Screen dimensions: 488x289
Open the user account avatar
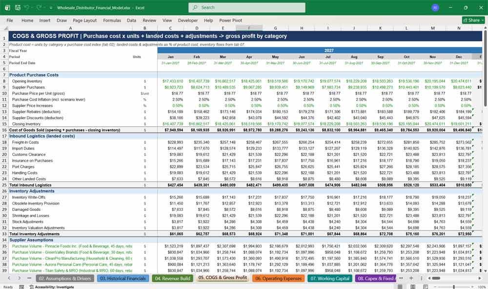click(435, 7)
